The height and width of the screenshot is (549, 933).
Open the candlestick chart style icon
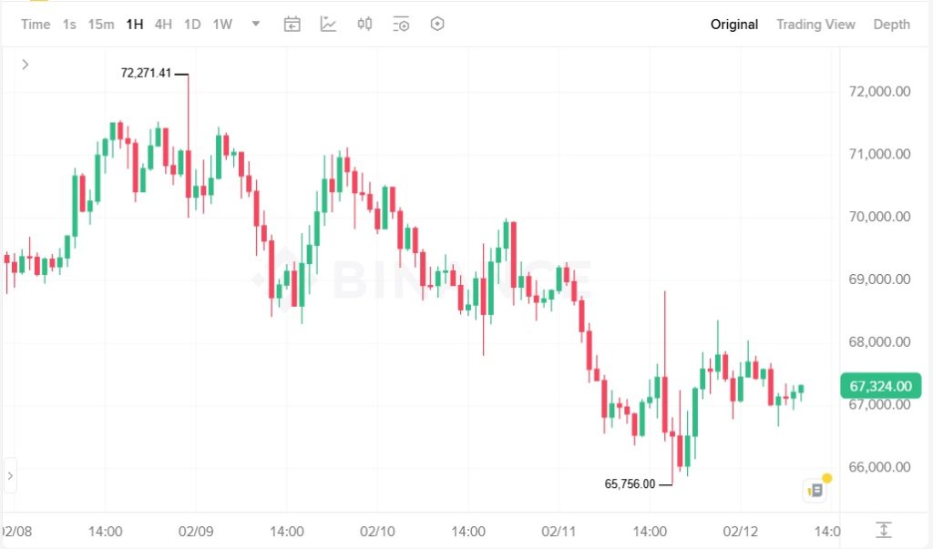(x=364, y=25)
